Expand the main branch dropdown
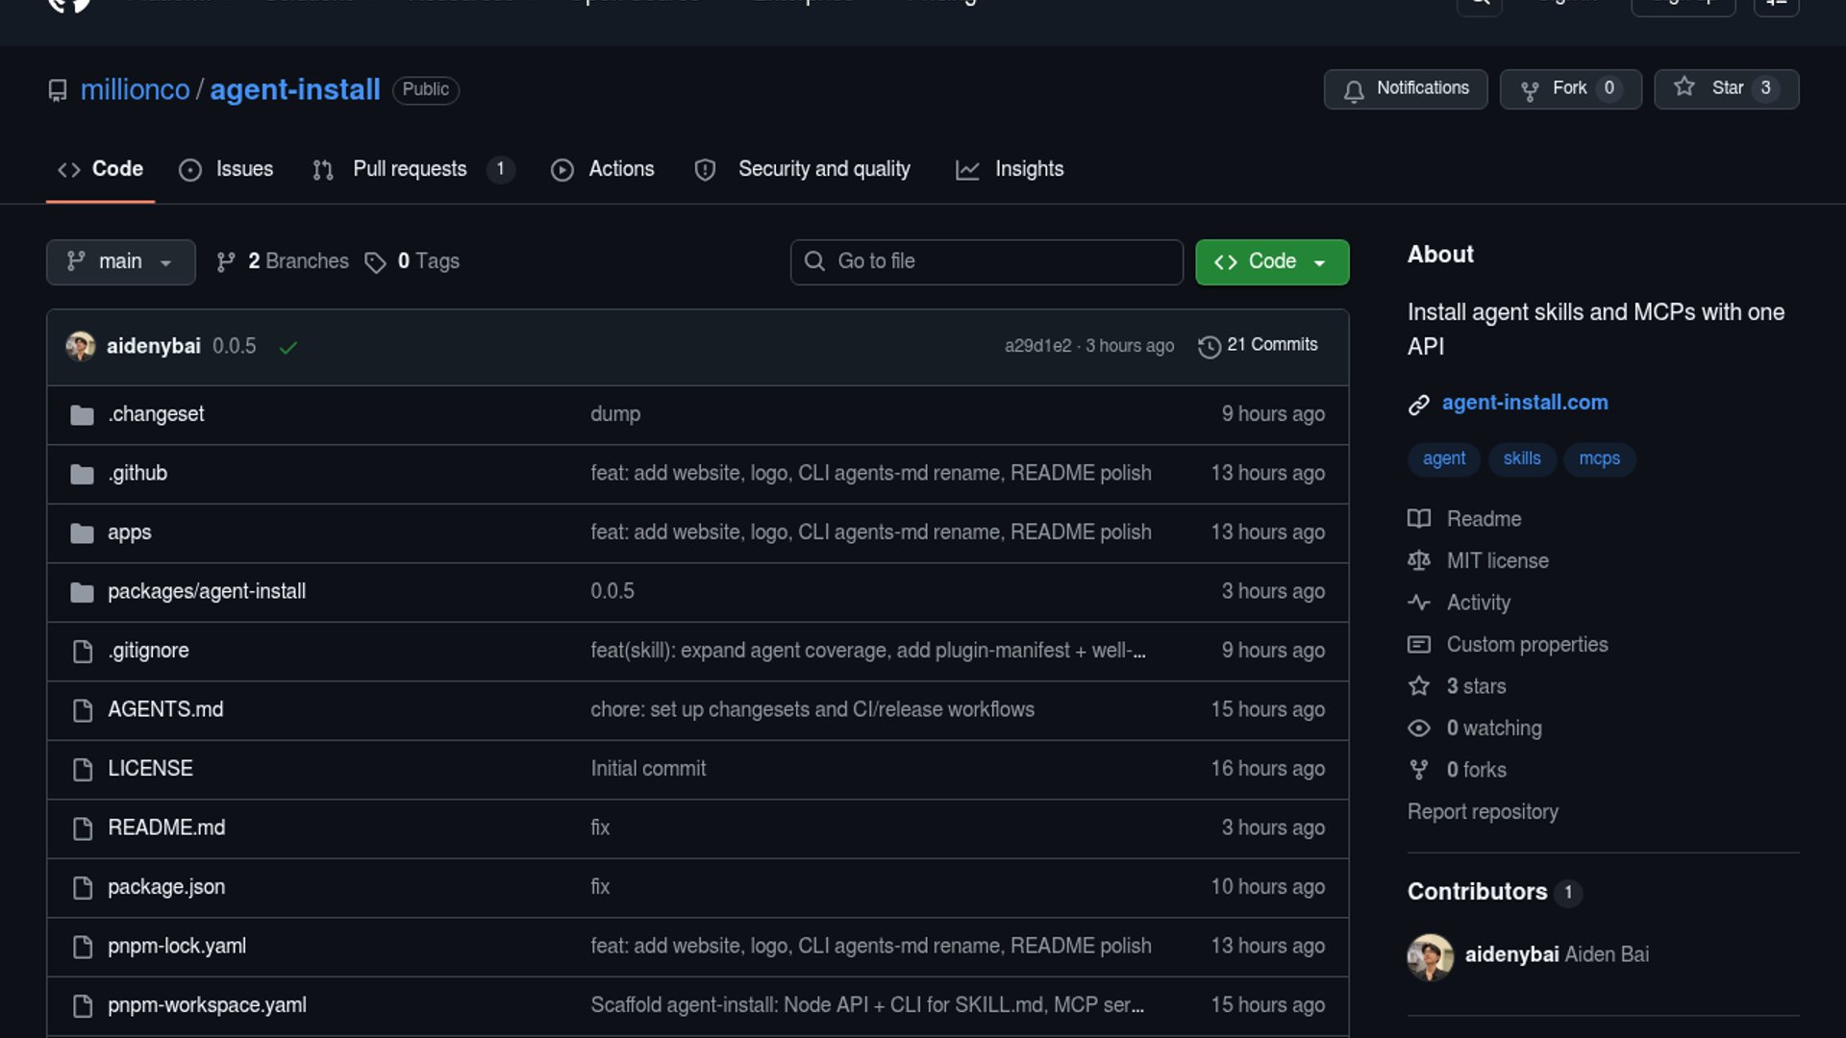 coord(121,261)
